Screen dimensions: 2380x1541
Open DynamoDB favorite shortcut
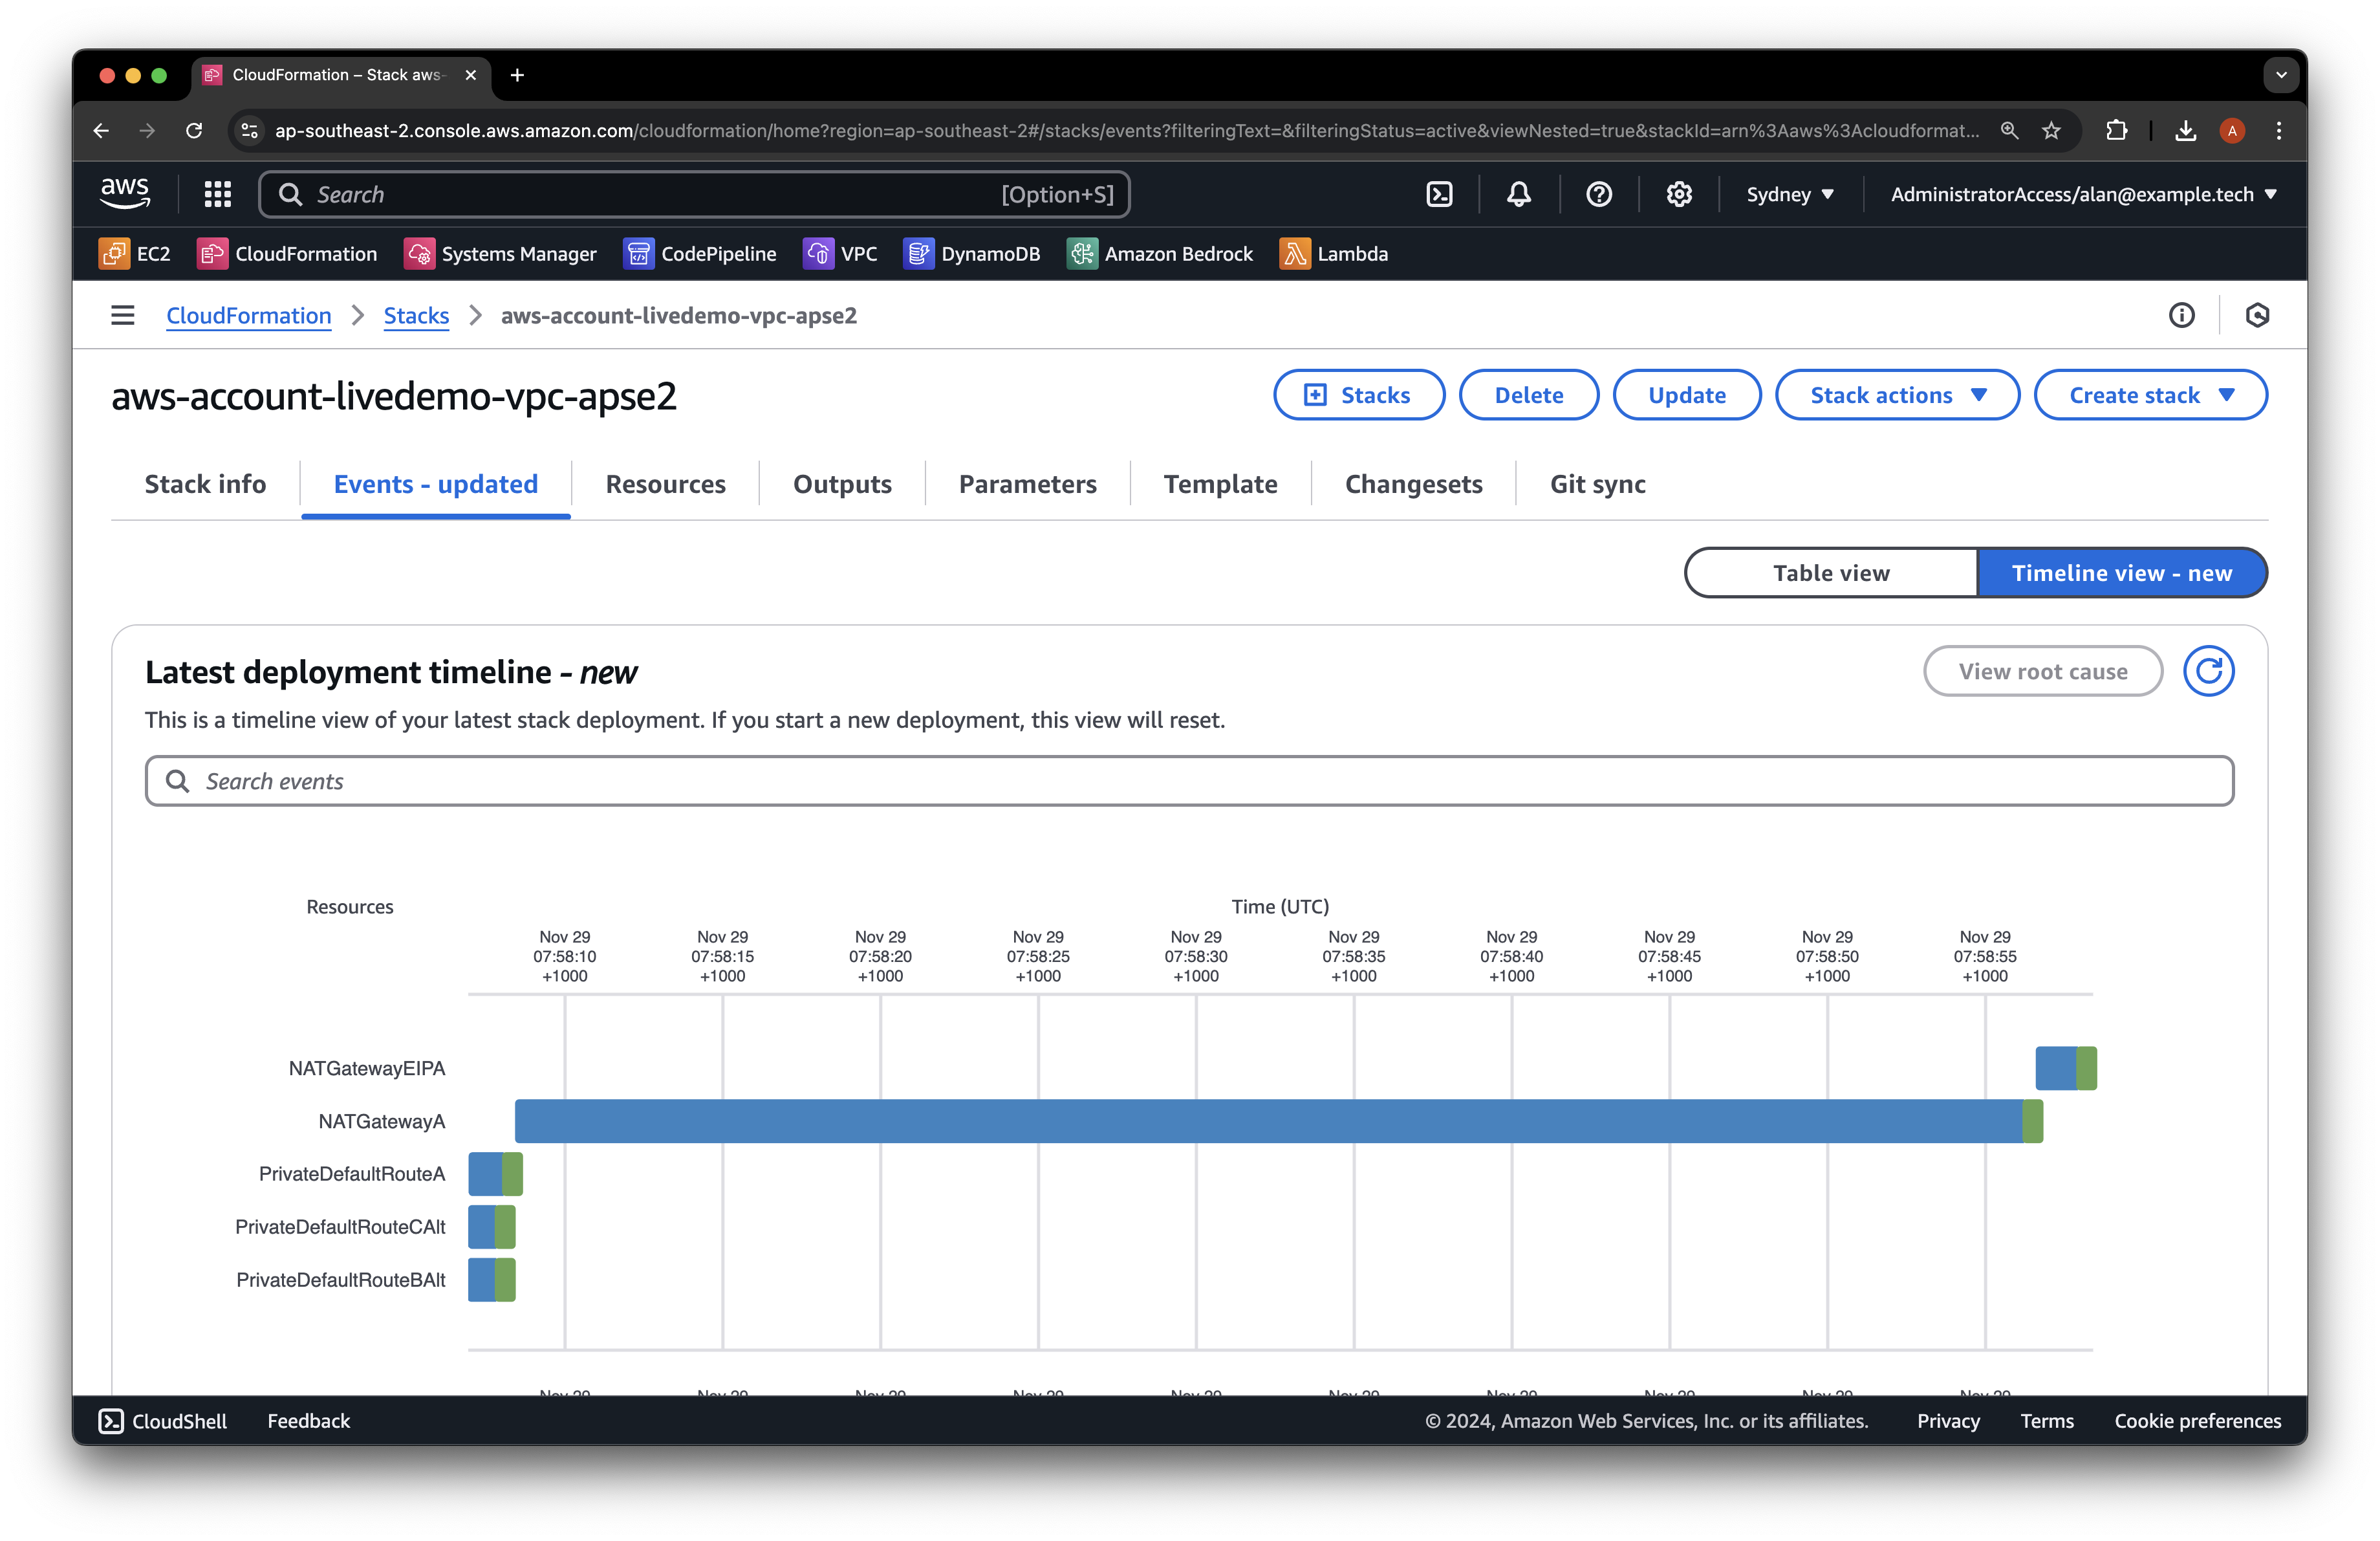click(971, 254)
